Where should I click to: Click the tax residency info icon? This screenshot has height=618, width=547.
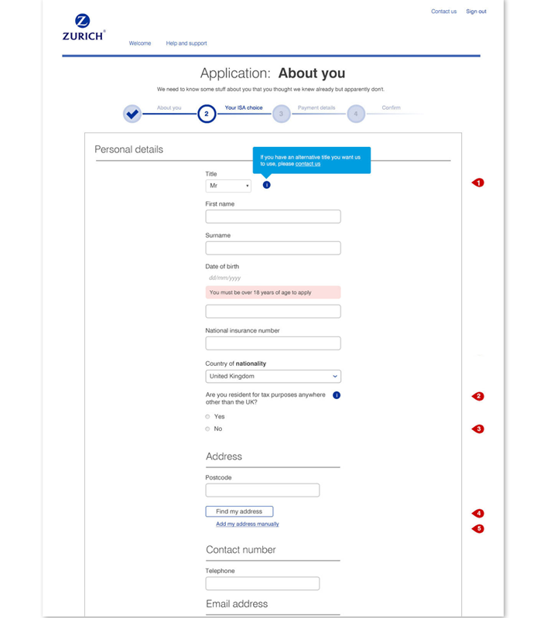point(337,395)
